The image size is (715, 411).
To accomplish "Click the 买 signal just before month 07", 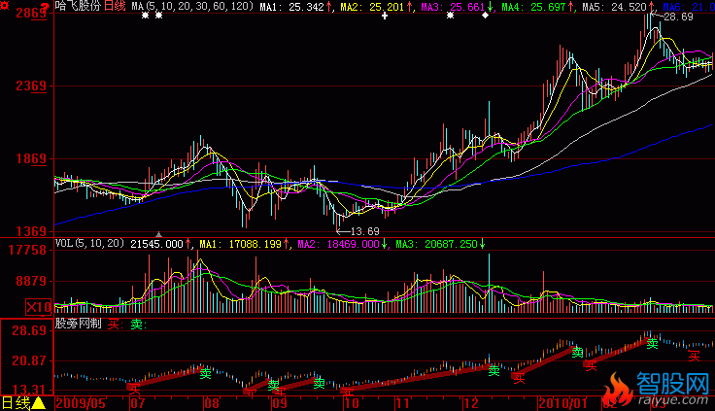I will 134,389.
